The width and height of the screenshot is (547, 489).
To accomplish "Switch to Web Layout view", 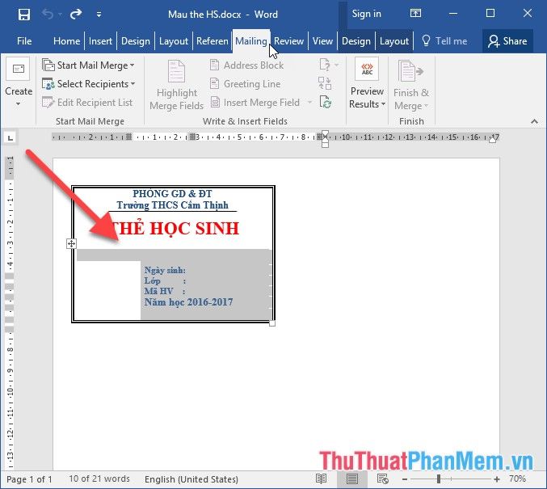I will coord(383,478).
